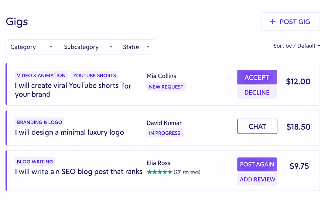
Task: Open the SEO blog post gig title
Action: tap(79, 172)
